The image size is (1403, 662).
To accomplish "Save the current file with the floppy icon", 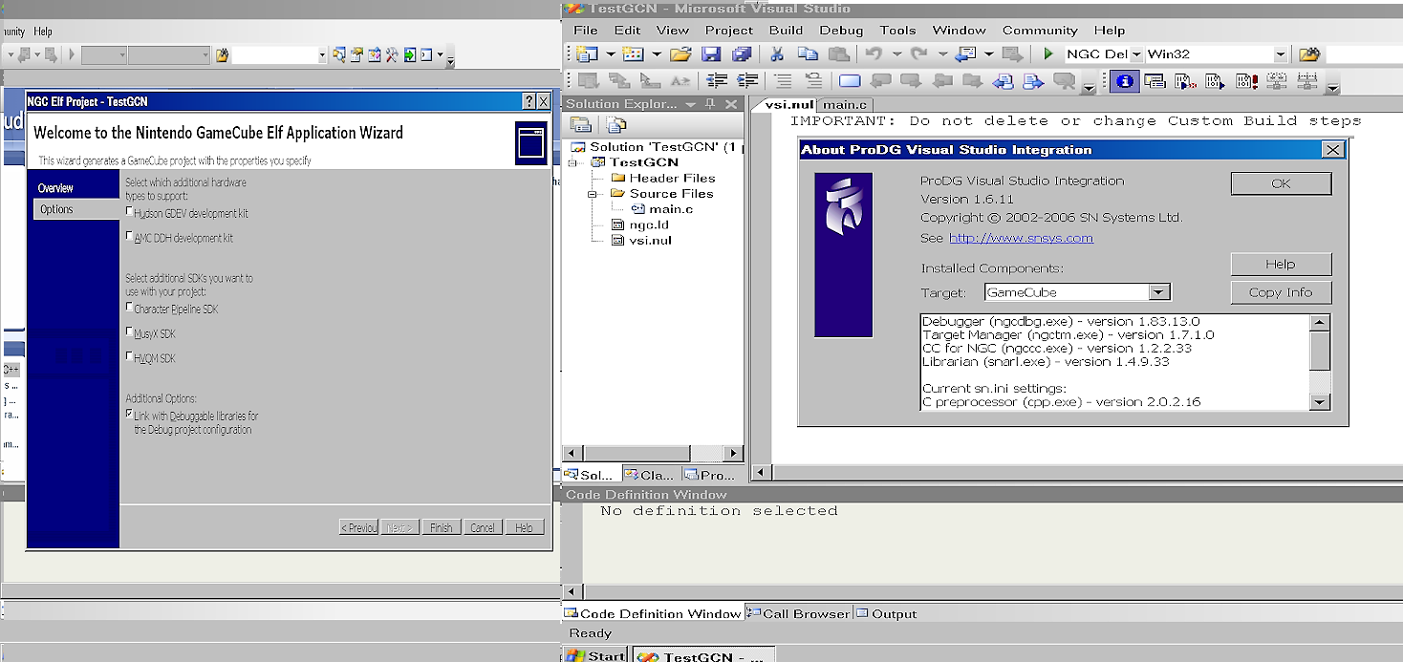I will (x=711, y=54).
